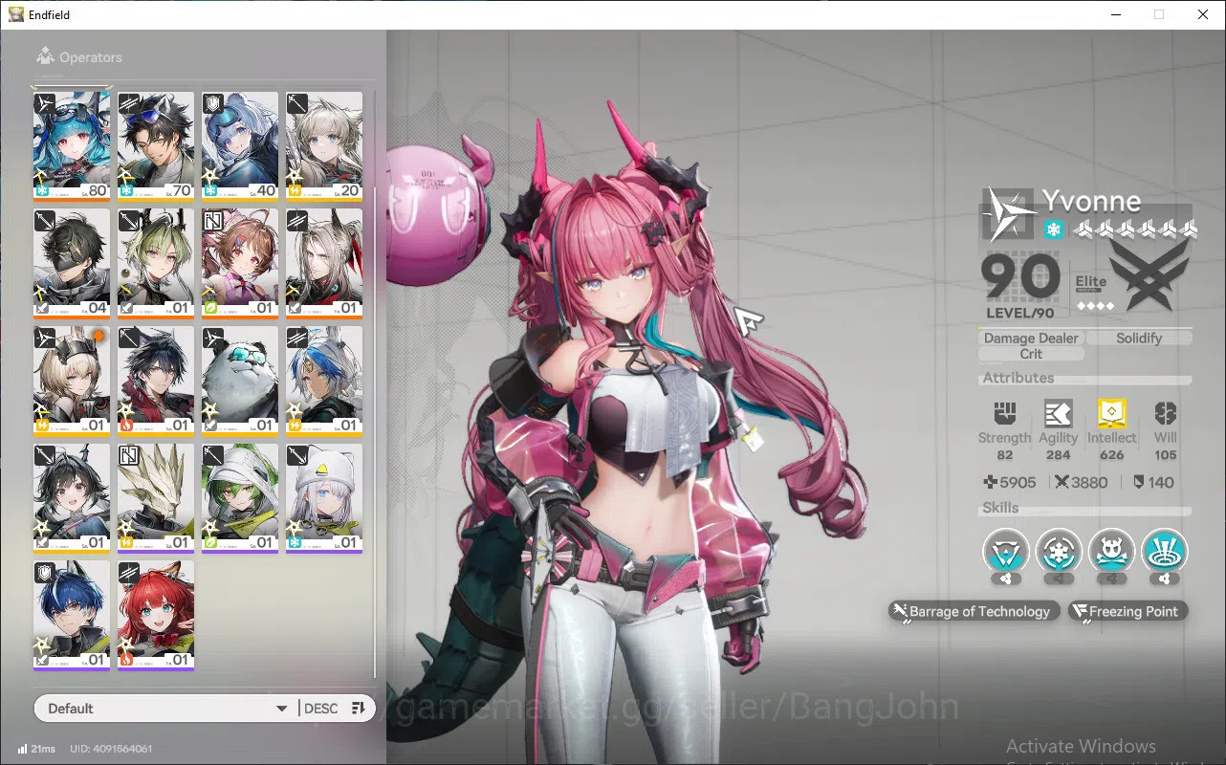Click the Solidify tag
The height and width of the screenshot is (765, 1226).
(x=1139, y=338)
